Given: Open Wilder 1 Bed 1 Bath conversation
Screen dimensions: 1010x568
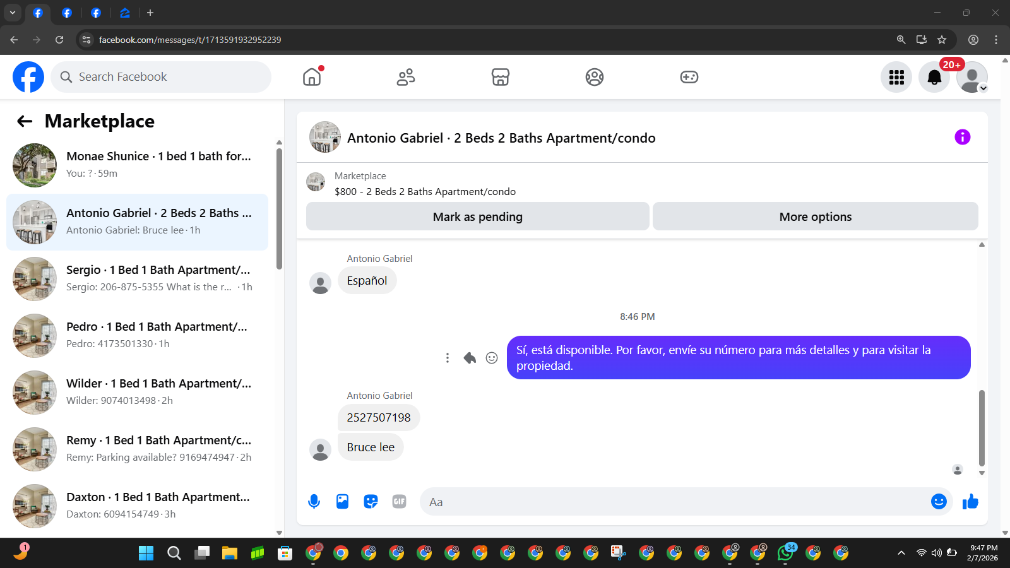Looking at the screenshot, I should [x=137, y=393].
